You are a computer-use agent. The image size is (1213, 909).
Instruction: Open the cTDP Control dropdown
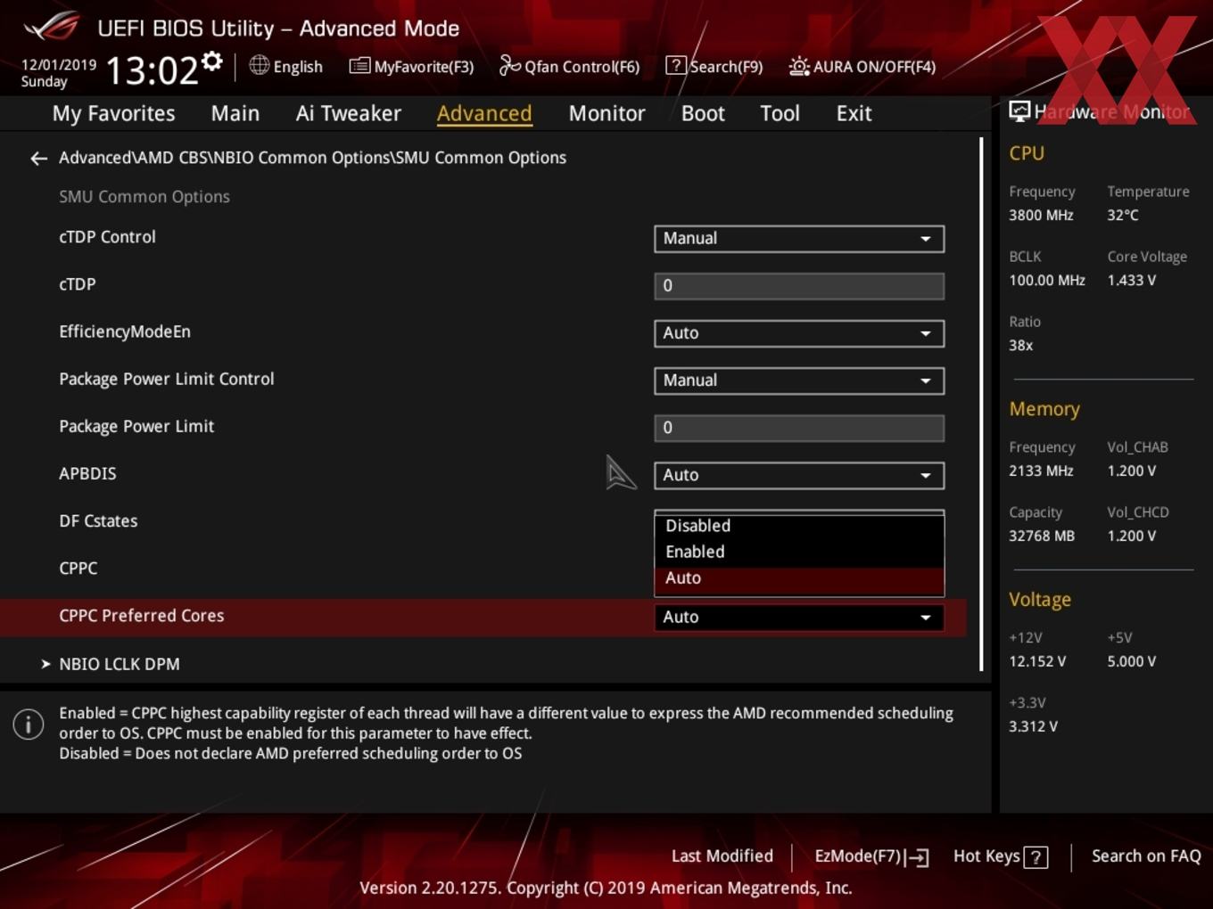pos(799,239)
